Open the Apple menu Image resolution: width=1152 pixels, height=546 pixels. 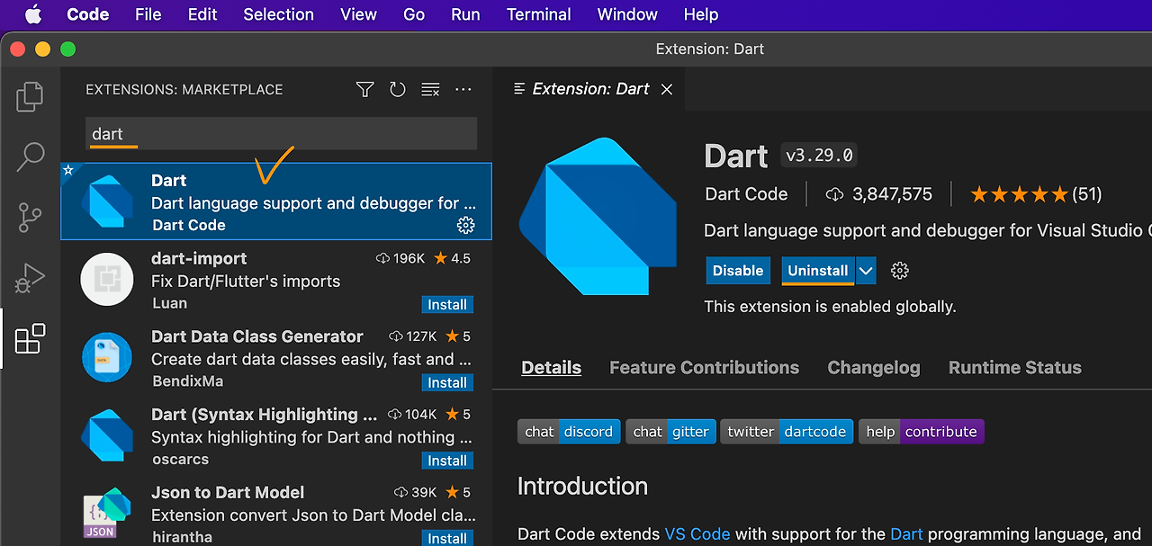(34, 14)
